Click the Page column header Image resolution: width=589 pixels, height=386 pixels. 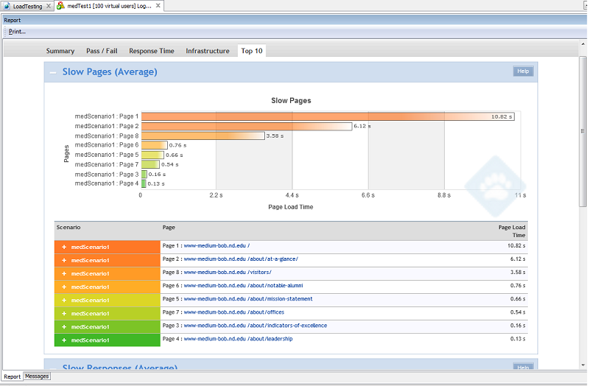169,228
